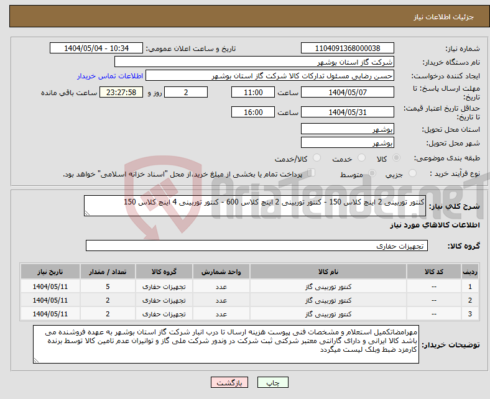The width and height of the screenshot is (490, 399).
Task: Click the response deadline date field 1404/05/07
Action: pyautogui.click(x=347, y=92)
